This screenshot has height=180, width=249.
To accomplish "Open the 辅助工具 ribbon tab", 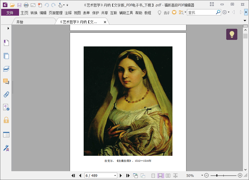I will click(126, 13).
